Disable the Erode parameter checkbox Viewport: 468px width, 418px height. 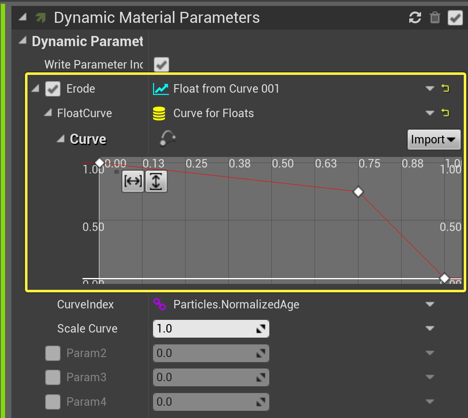point(53,89)
